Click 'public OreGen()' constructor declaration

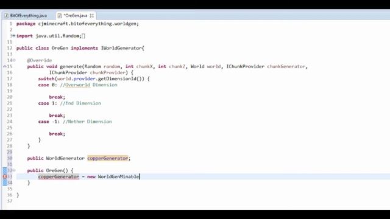pyautogui.click(x=48, y=170)
